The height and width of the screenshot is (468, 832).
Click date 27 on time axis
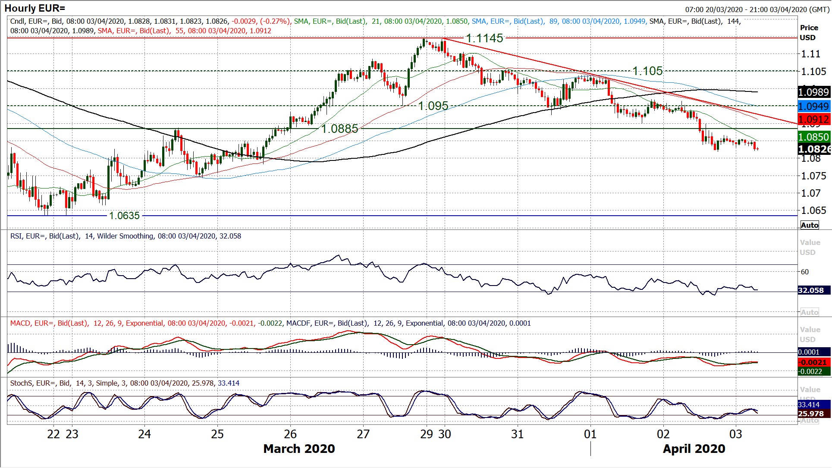(363, 434)
